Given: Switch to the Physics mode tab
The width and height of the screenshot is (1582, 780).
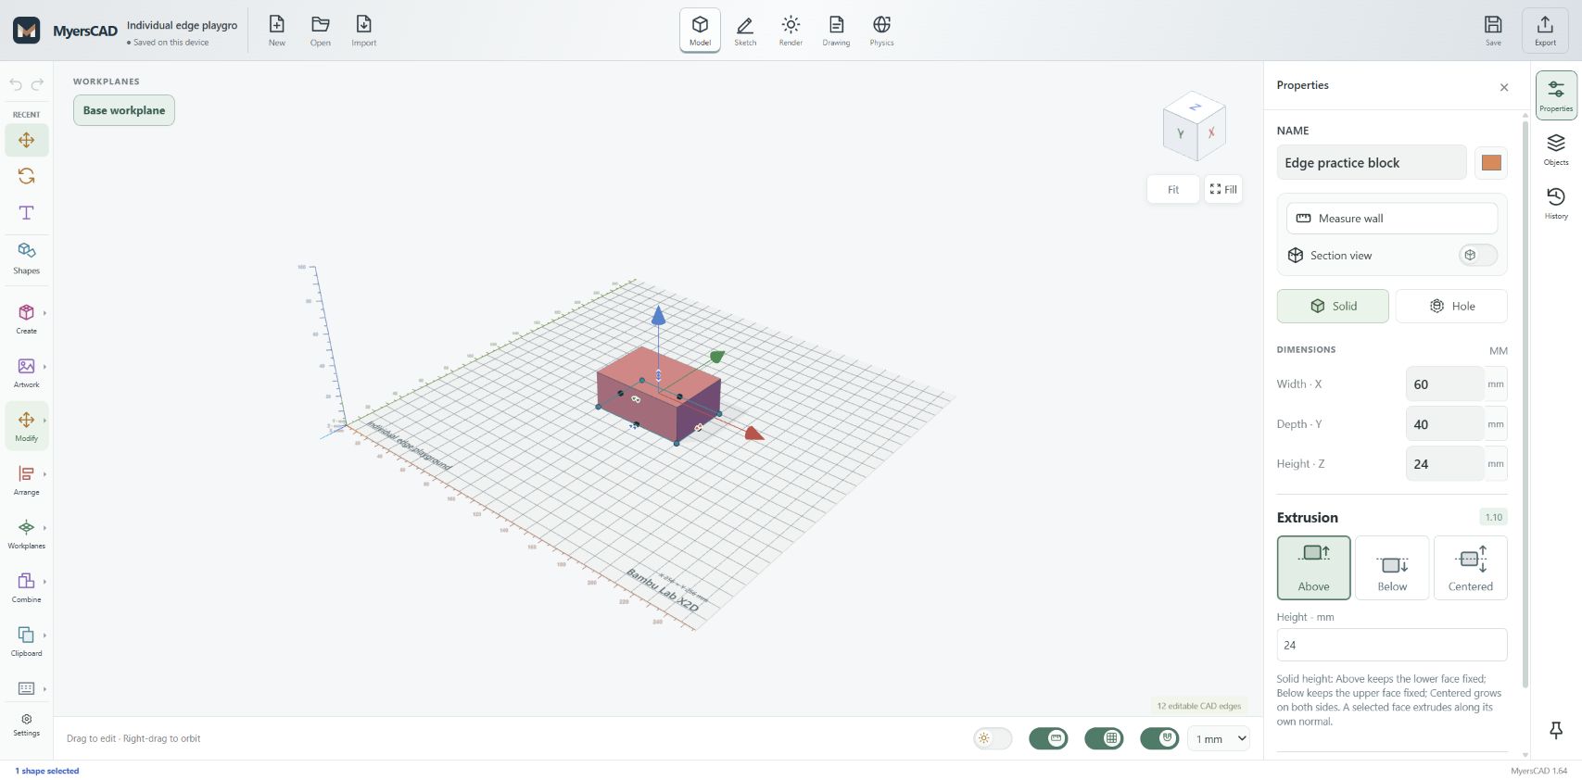Looking at the screenshot, I should 881,31.
